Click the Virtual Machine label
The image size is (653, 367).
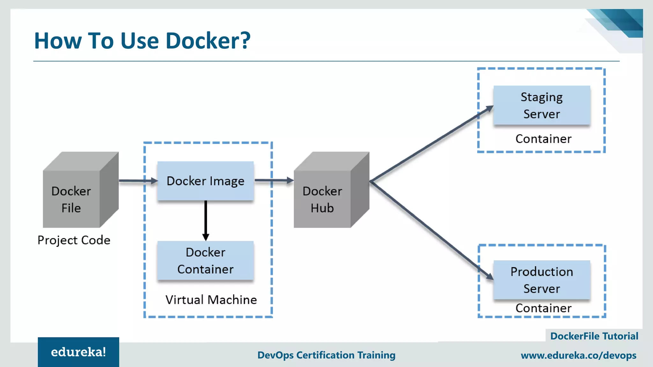[211, 300]
